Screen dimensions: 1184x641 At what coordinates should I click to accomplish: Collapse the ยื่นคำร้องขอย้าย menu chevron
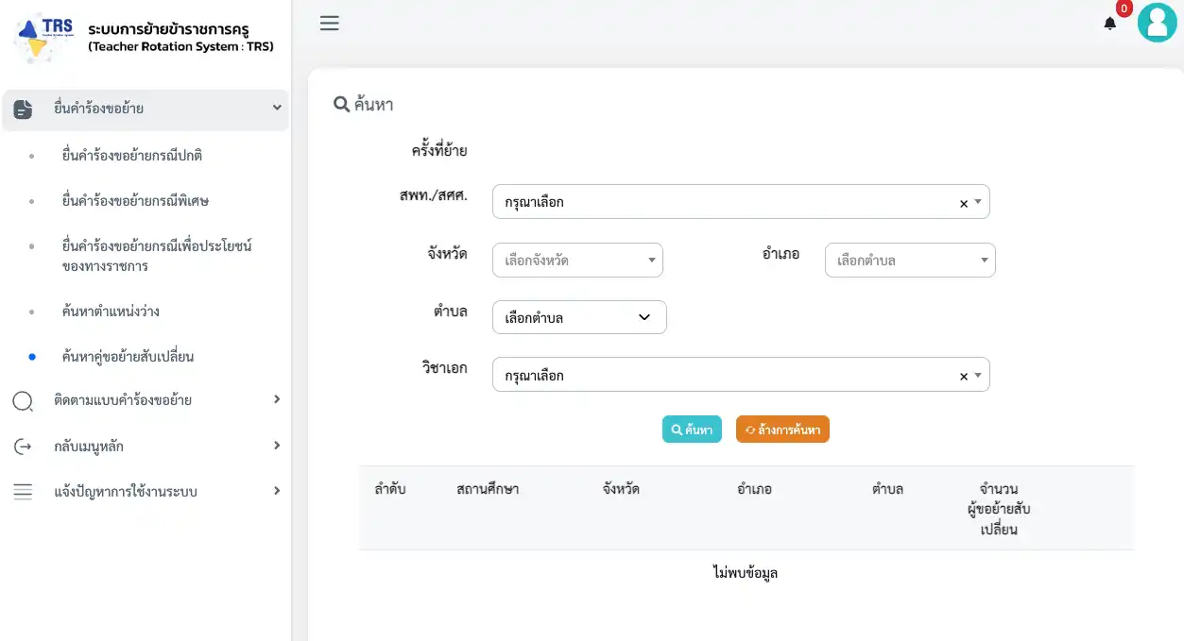277,109
